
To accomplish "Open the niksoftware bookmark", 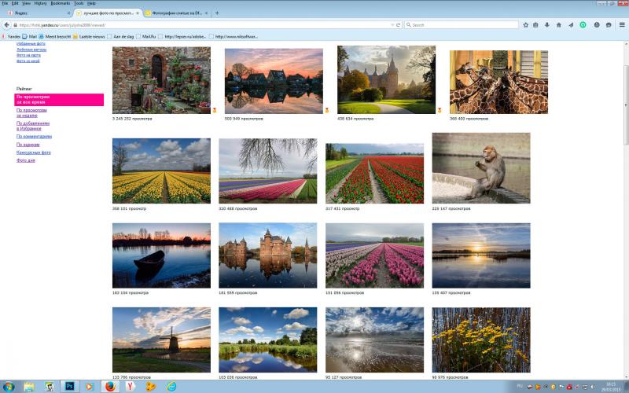I will (x=234, y=36).
